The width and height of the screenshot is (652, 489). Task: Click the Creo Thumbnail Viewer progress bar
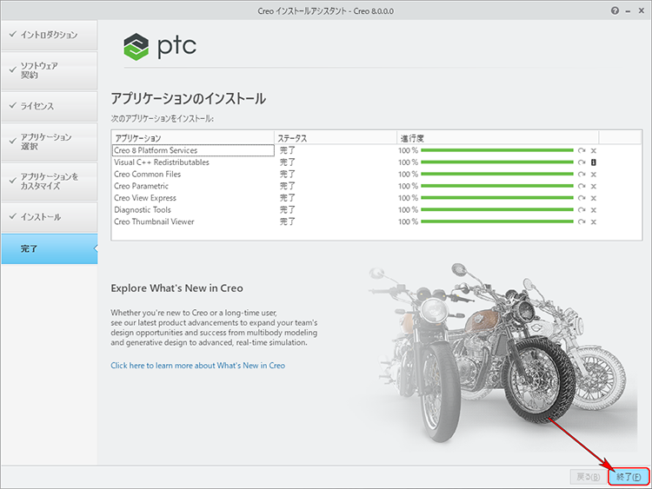pyautogui.click(x=497, y=221)
